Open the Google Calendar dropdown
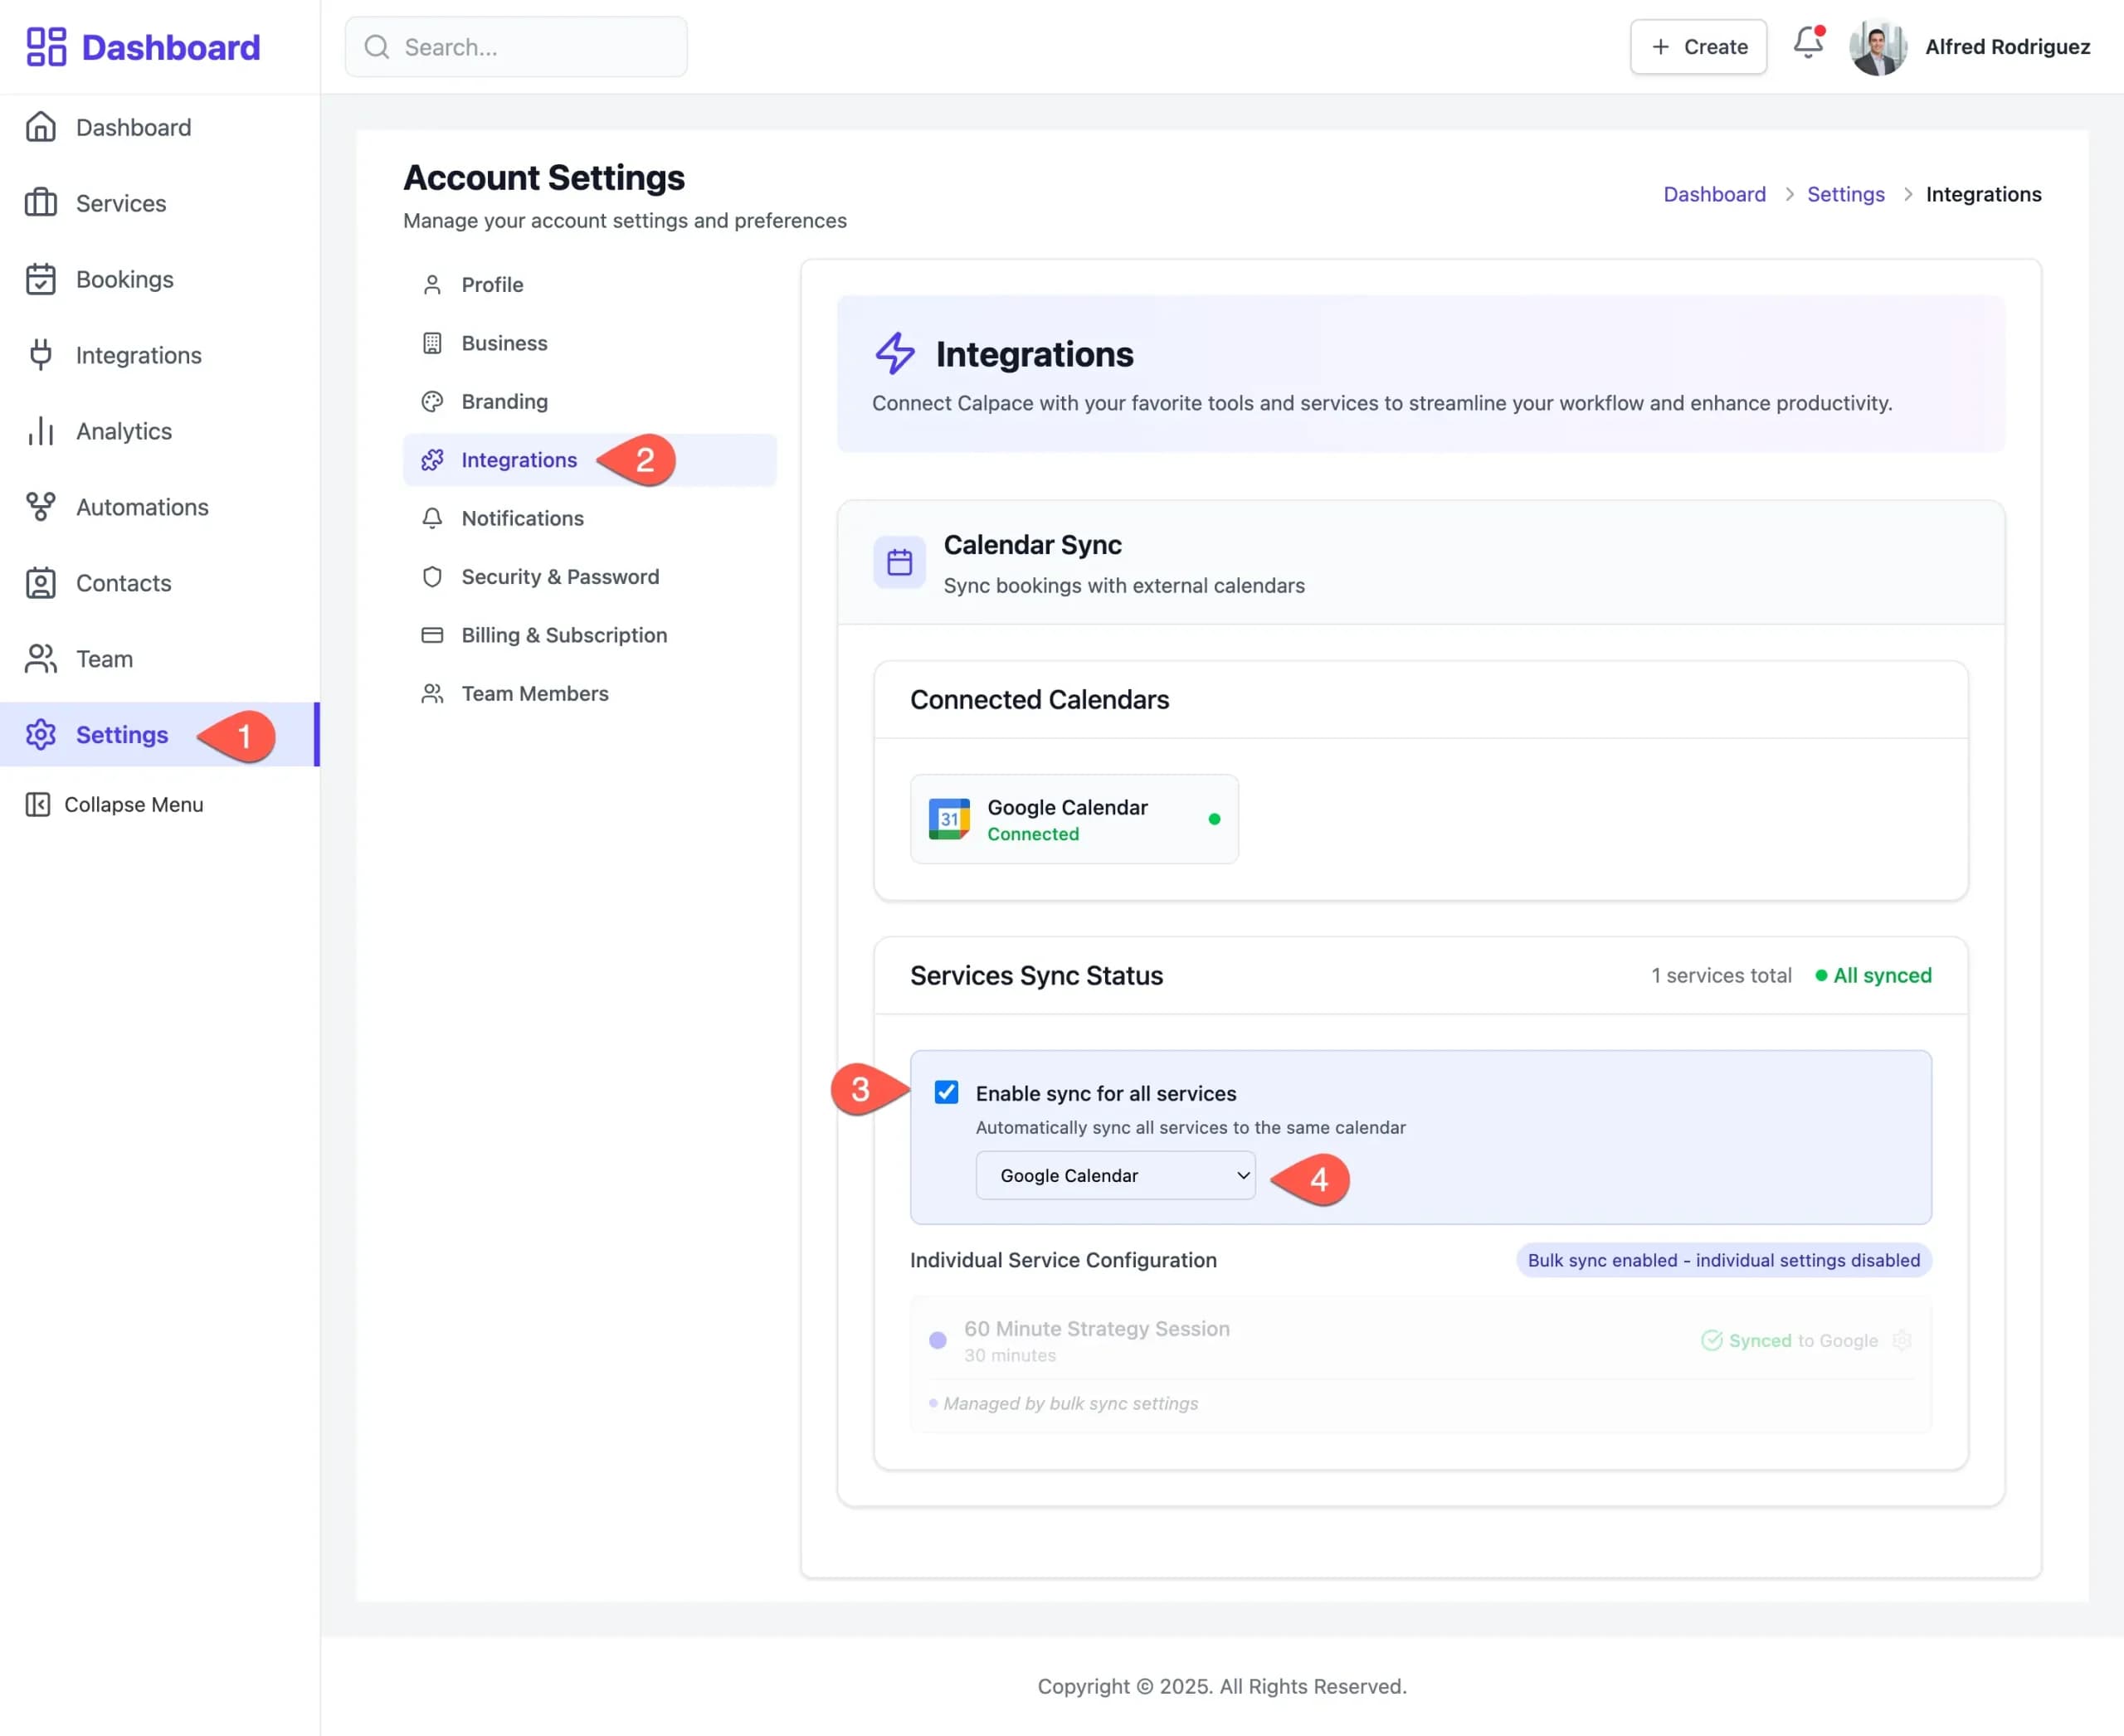The width and height of the screenshot is (2124, 1736). [x=1114, y=1176]
